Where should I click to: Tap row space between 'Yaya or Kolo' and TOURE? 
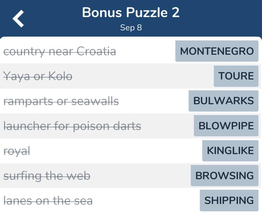(x=143, y=76)
